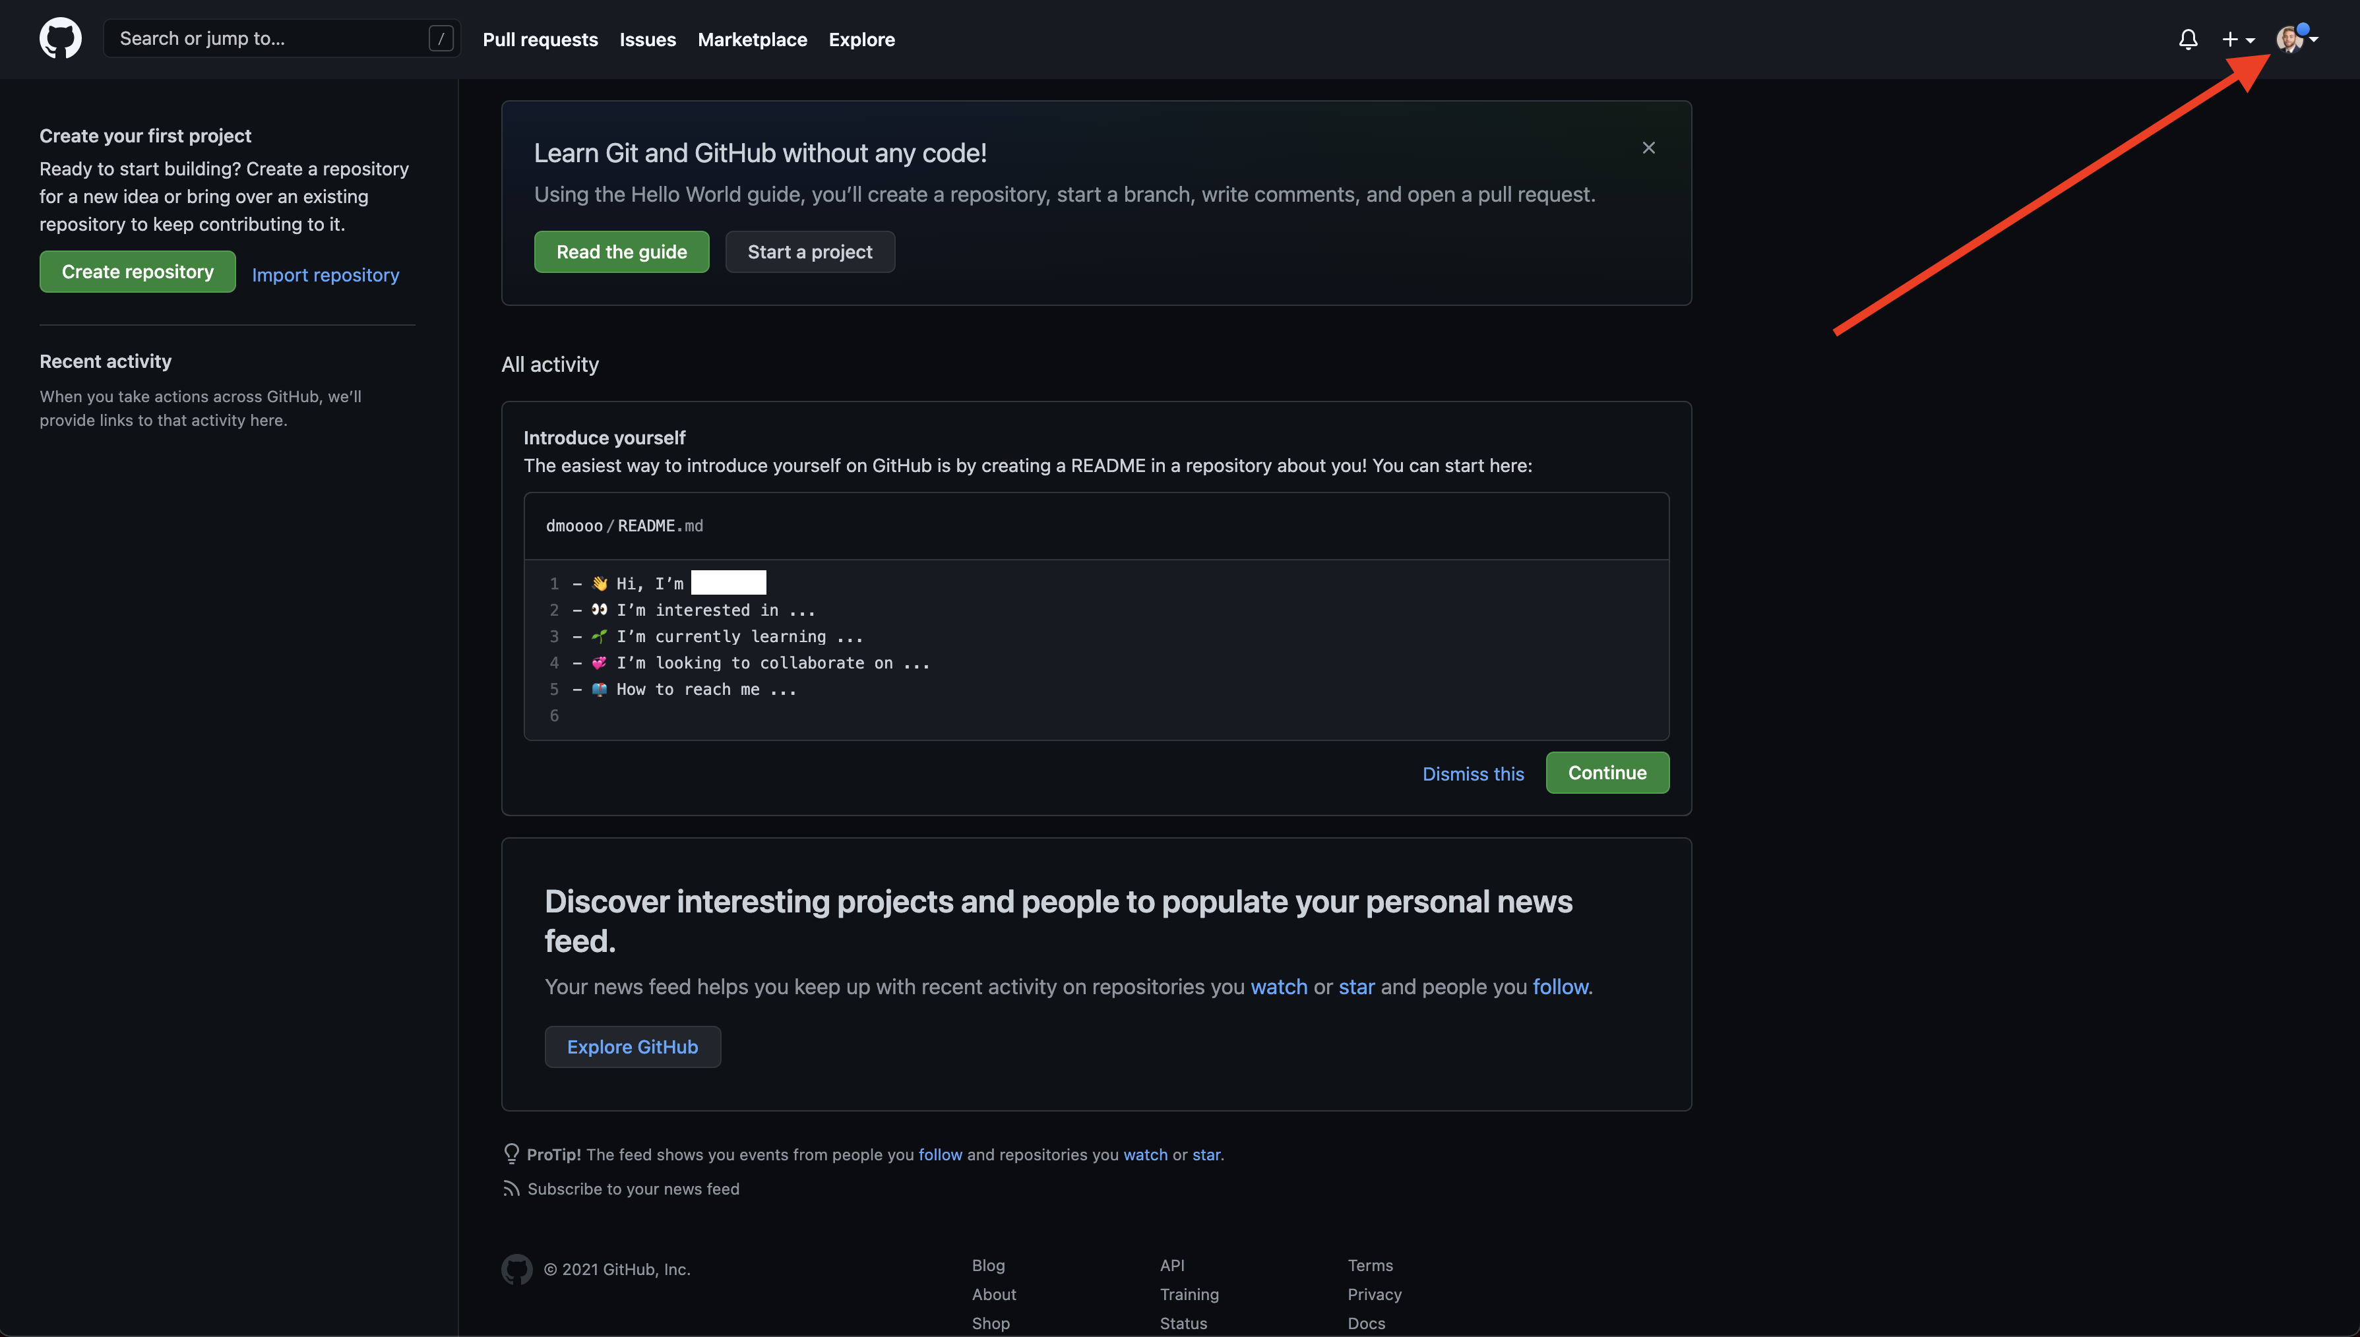Click watch link in ProTip line
2360x1337 pixels.
(1146, 1154)
